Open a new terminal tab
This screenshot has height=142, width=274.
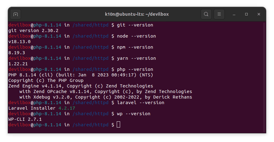tap(15, 14)
